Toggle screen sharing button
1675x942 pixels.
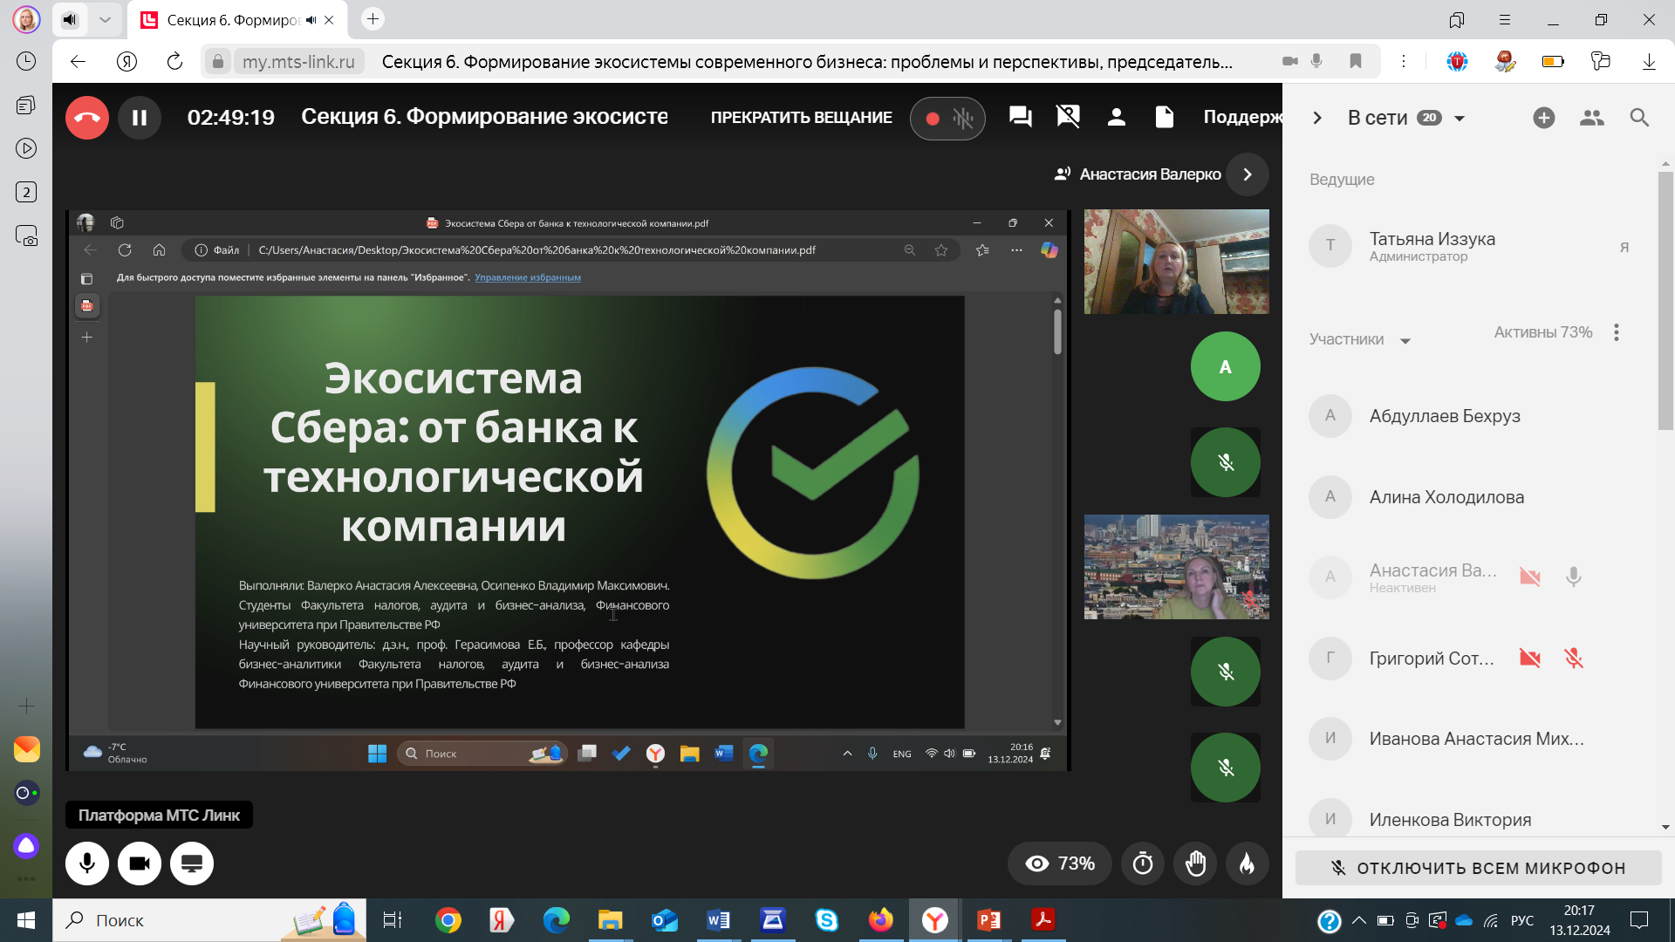pos(192,863)
